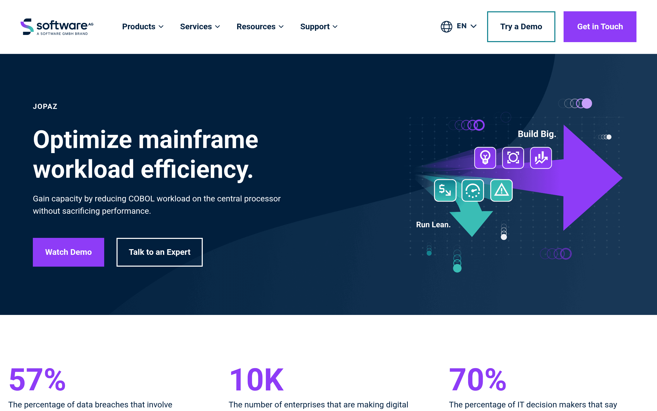Click the 10K statistic

257,379
